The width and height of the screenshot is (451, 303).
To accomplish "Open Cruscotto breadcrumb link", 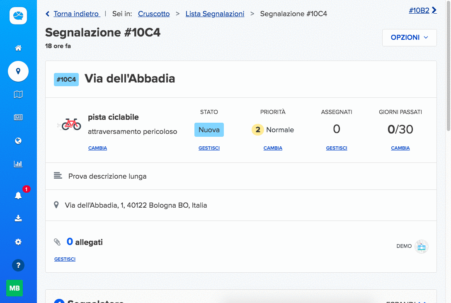I will pyautogui.click(x=154, y=14).
